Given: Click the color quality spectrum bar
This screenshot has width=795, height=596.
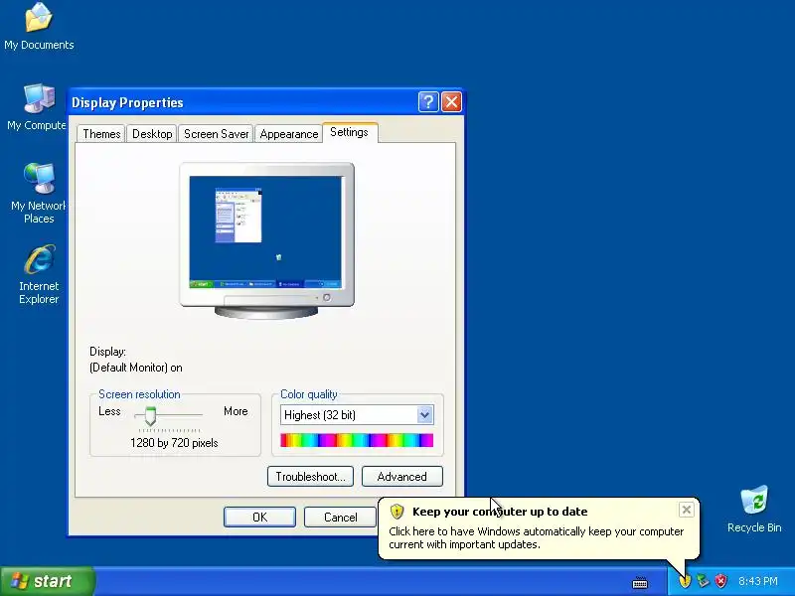Looking at the screenshot, I should coord(357,440).
